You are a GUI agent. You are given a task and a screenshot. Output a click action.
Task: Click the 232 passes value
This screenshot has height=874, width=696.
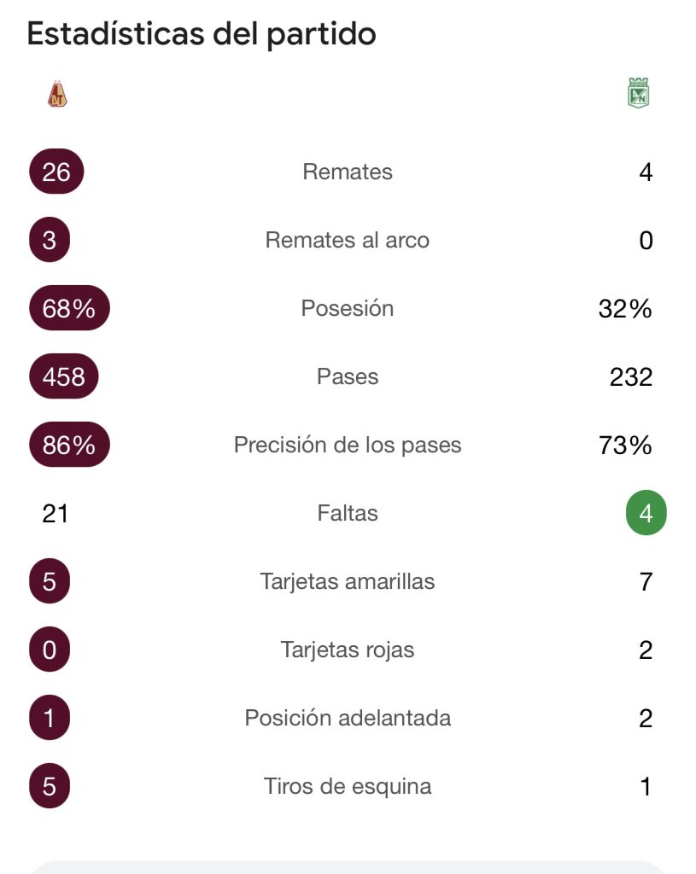point(631,376)
